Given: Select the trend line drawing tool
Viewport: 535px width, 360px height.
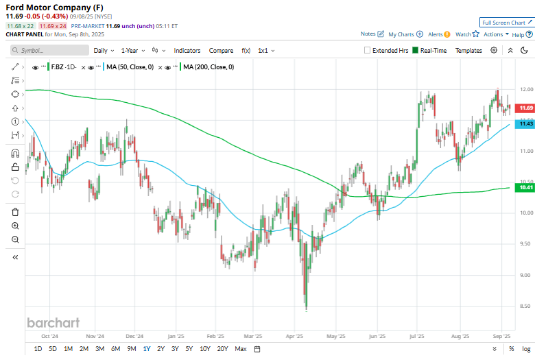Looking at the screenshot, I should [15, 67].
